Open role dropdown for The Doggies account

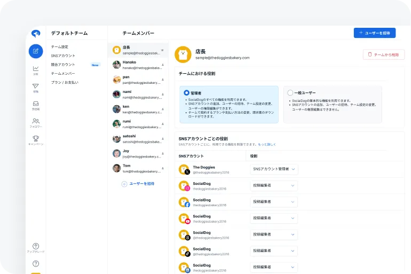[274, 169]
